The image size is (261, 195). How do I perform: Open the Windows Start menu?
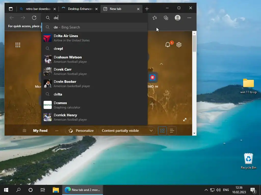[6, 190]
